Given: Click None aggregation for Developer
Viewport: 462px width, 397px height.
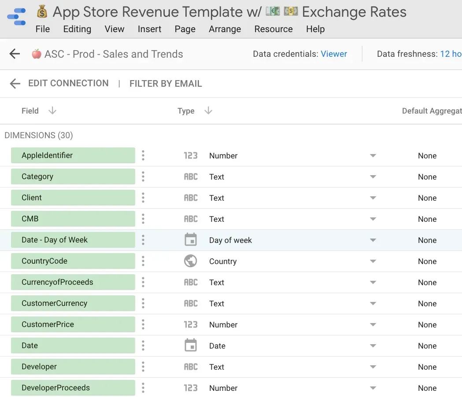Looking at the screenshot, I should 427,367.
